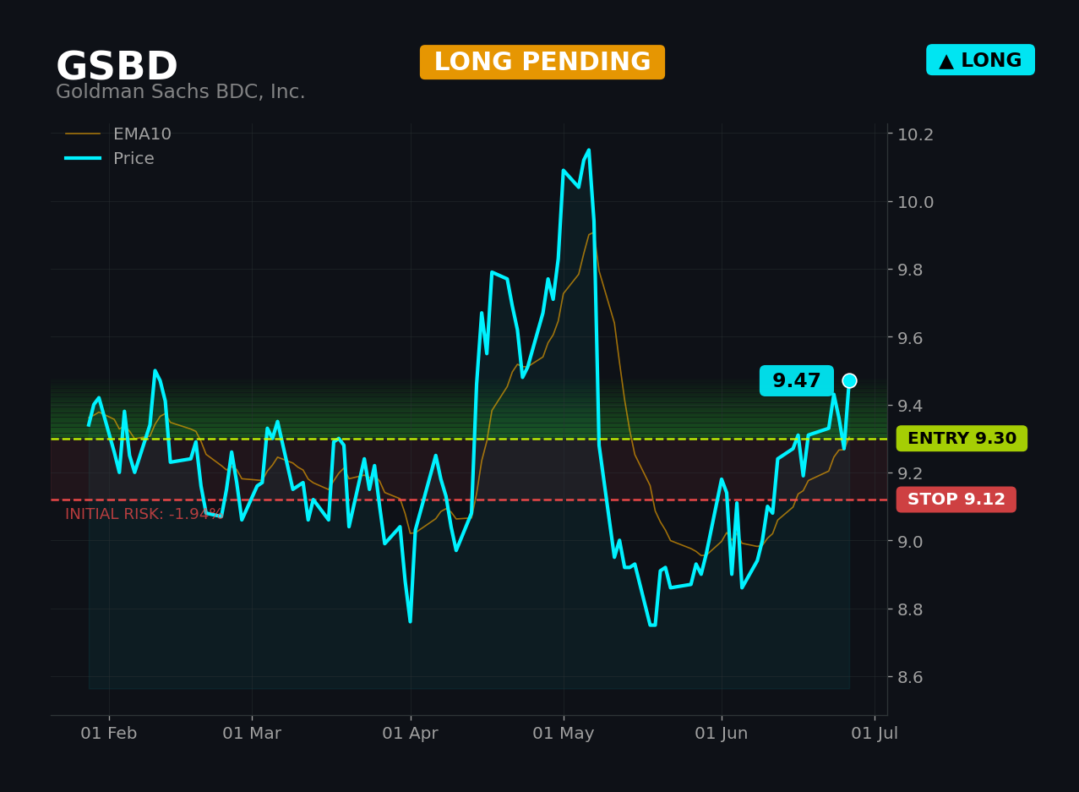The image size is (1079, 792).
Task: Click the 9.2 y-axis label
Action: click(910, 473)
